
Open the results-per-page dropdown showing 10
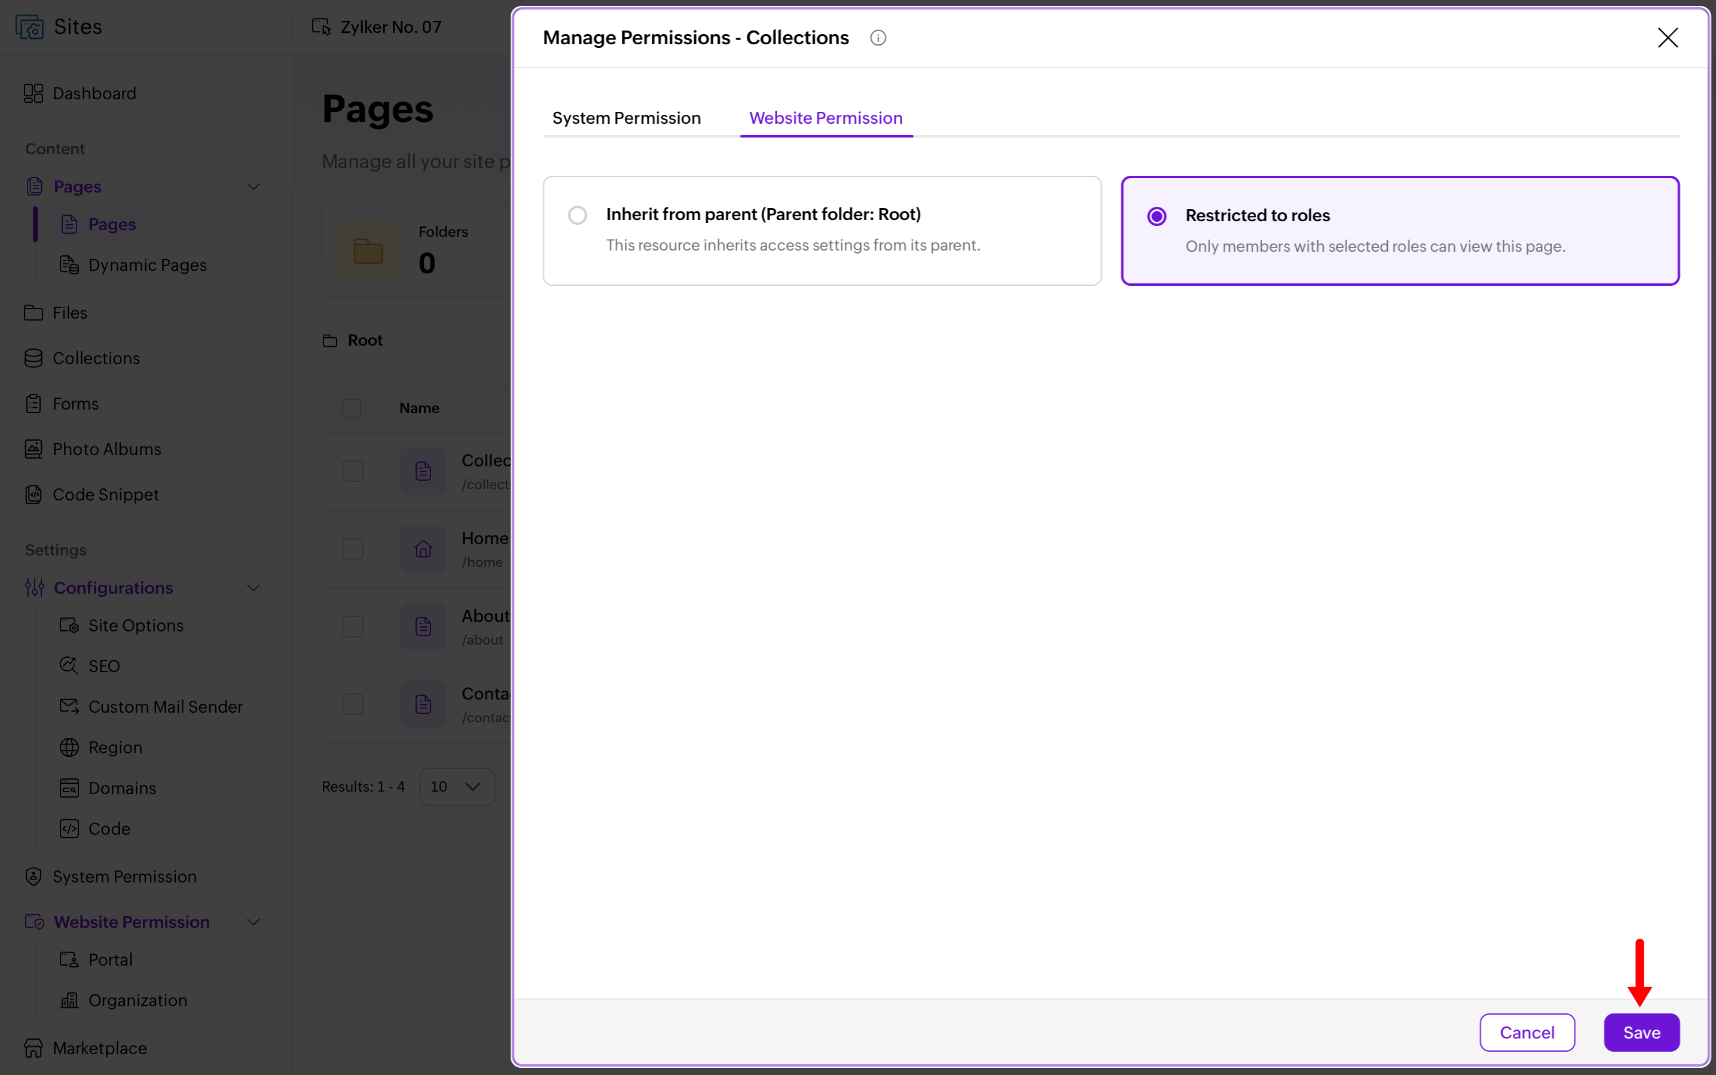[456, 786]
